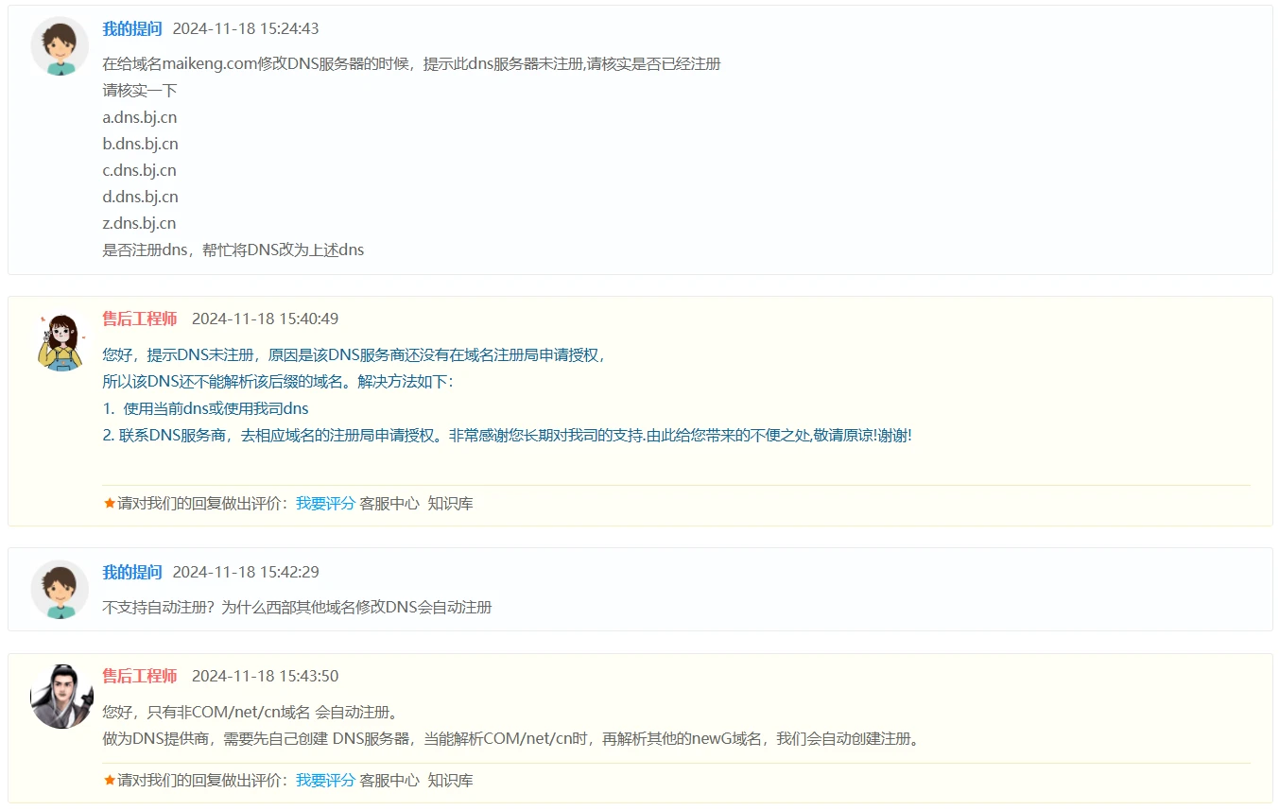1279x810 pixels.
Task: Click 我的提问 heading of the 15:24:43 post
Action: click(132, 29)
